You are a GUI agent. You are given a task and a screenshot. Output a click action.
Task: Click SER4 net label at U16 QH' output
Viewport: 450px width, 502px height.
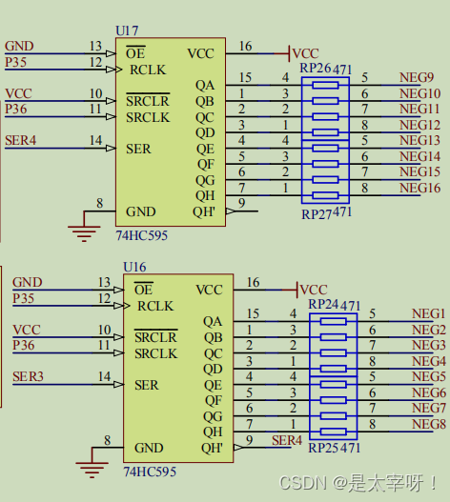(287, 440)
